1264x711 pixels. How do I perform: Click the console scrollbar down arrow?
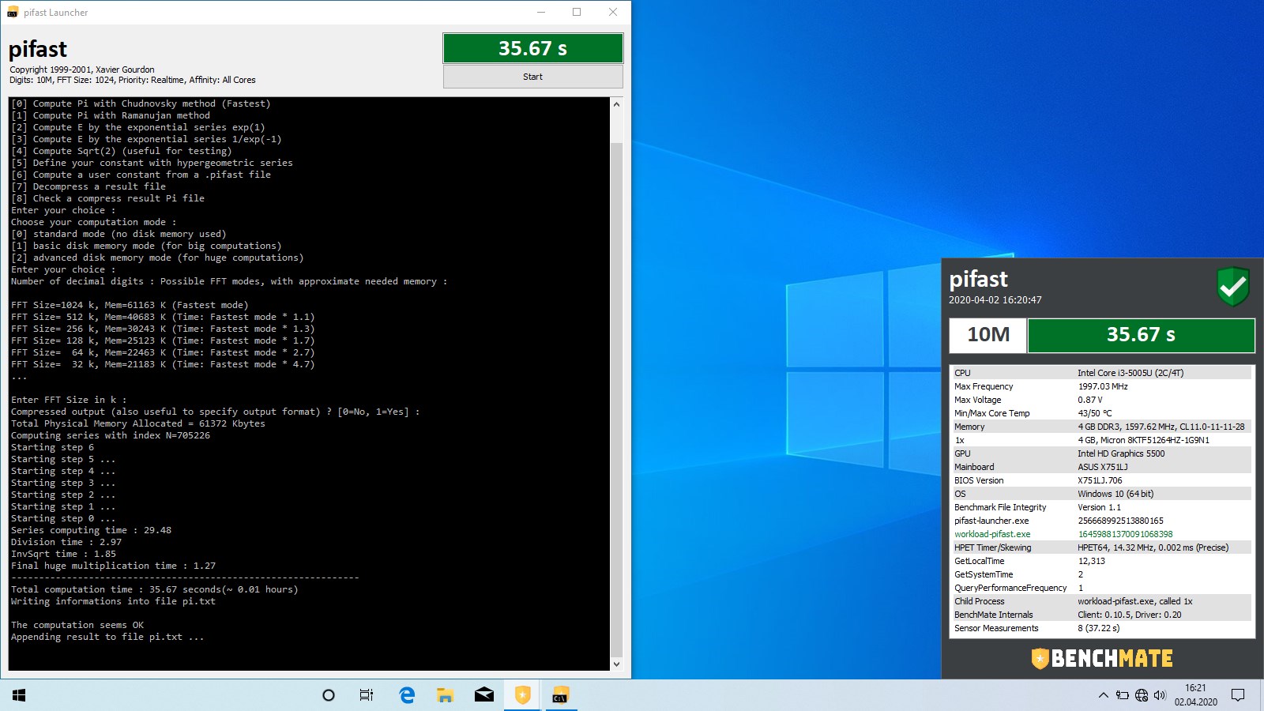(x=616, y=664)
